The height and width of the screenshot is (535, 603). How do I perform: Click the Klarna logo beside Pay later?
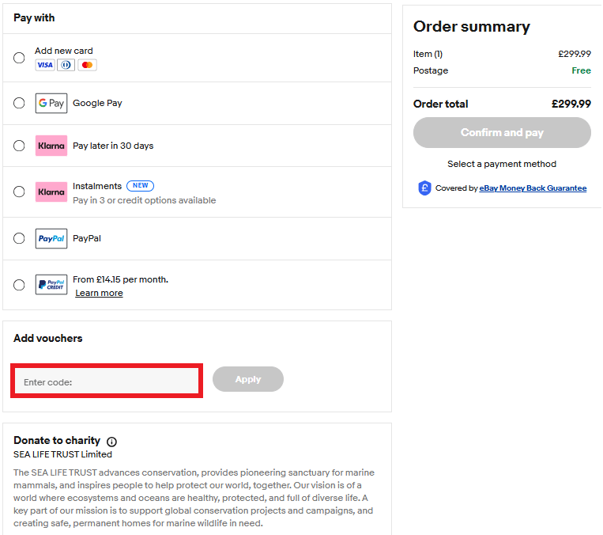point(51,146)
